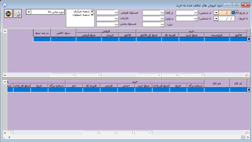This screenshot has height=142, width=252.
Task: Select the نام کالا column header
Action: (217, 83)
